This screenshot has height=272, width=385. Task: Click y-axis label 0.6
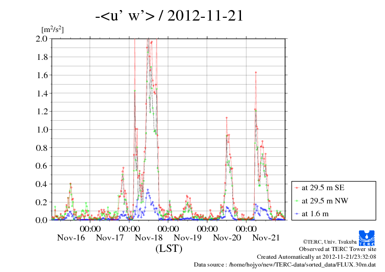[42, 165]
